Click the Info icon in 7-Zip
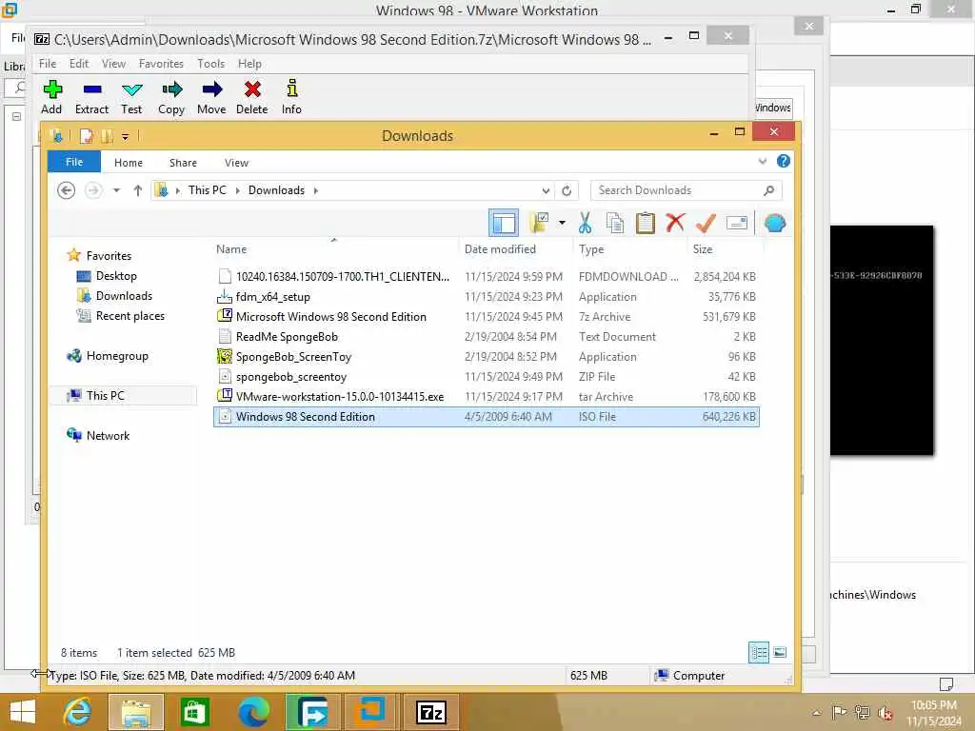This screenshot has width=975, height=731. click(291, 89)
